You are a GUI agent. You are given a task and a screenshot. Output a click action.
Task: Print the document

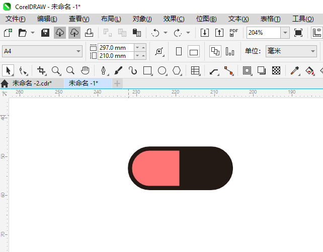(89, 33)
